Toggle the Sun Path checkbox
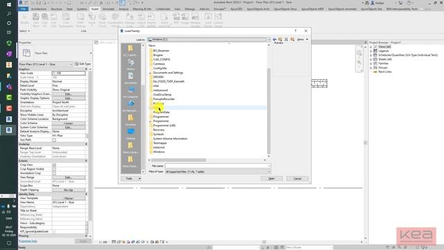This screenshot has width=444, height=250. [54, 140]
